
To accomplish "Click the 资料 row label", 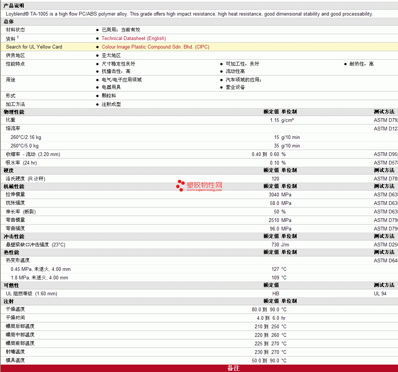I will pos(12,39).
